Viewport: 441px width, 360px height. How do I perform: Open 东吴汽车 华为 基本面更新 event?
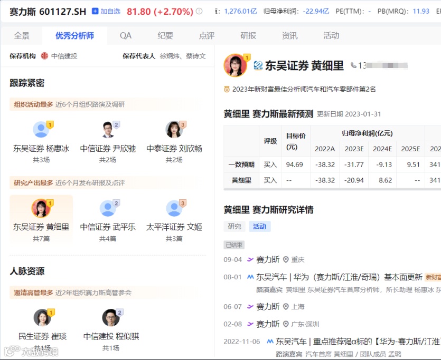[x=339, y=277]
